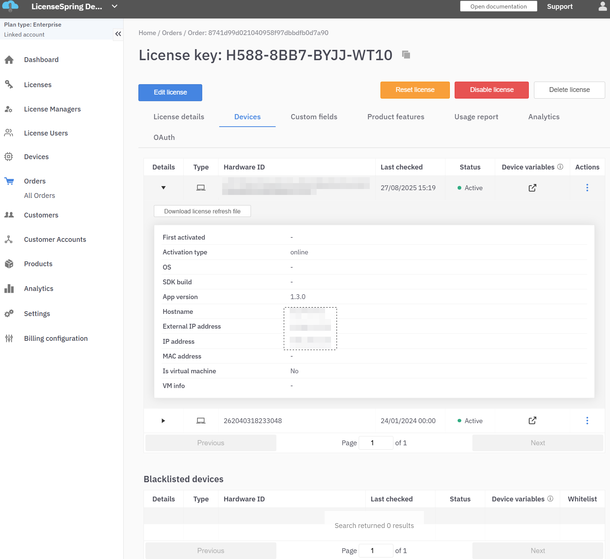Switch to the Custom fields tab

point(314,117)
